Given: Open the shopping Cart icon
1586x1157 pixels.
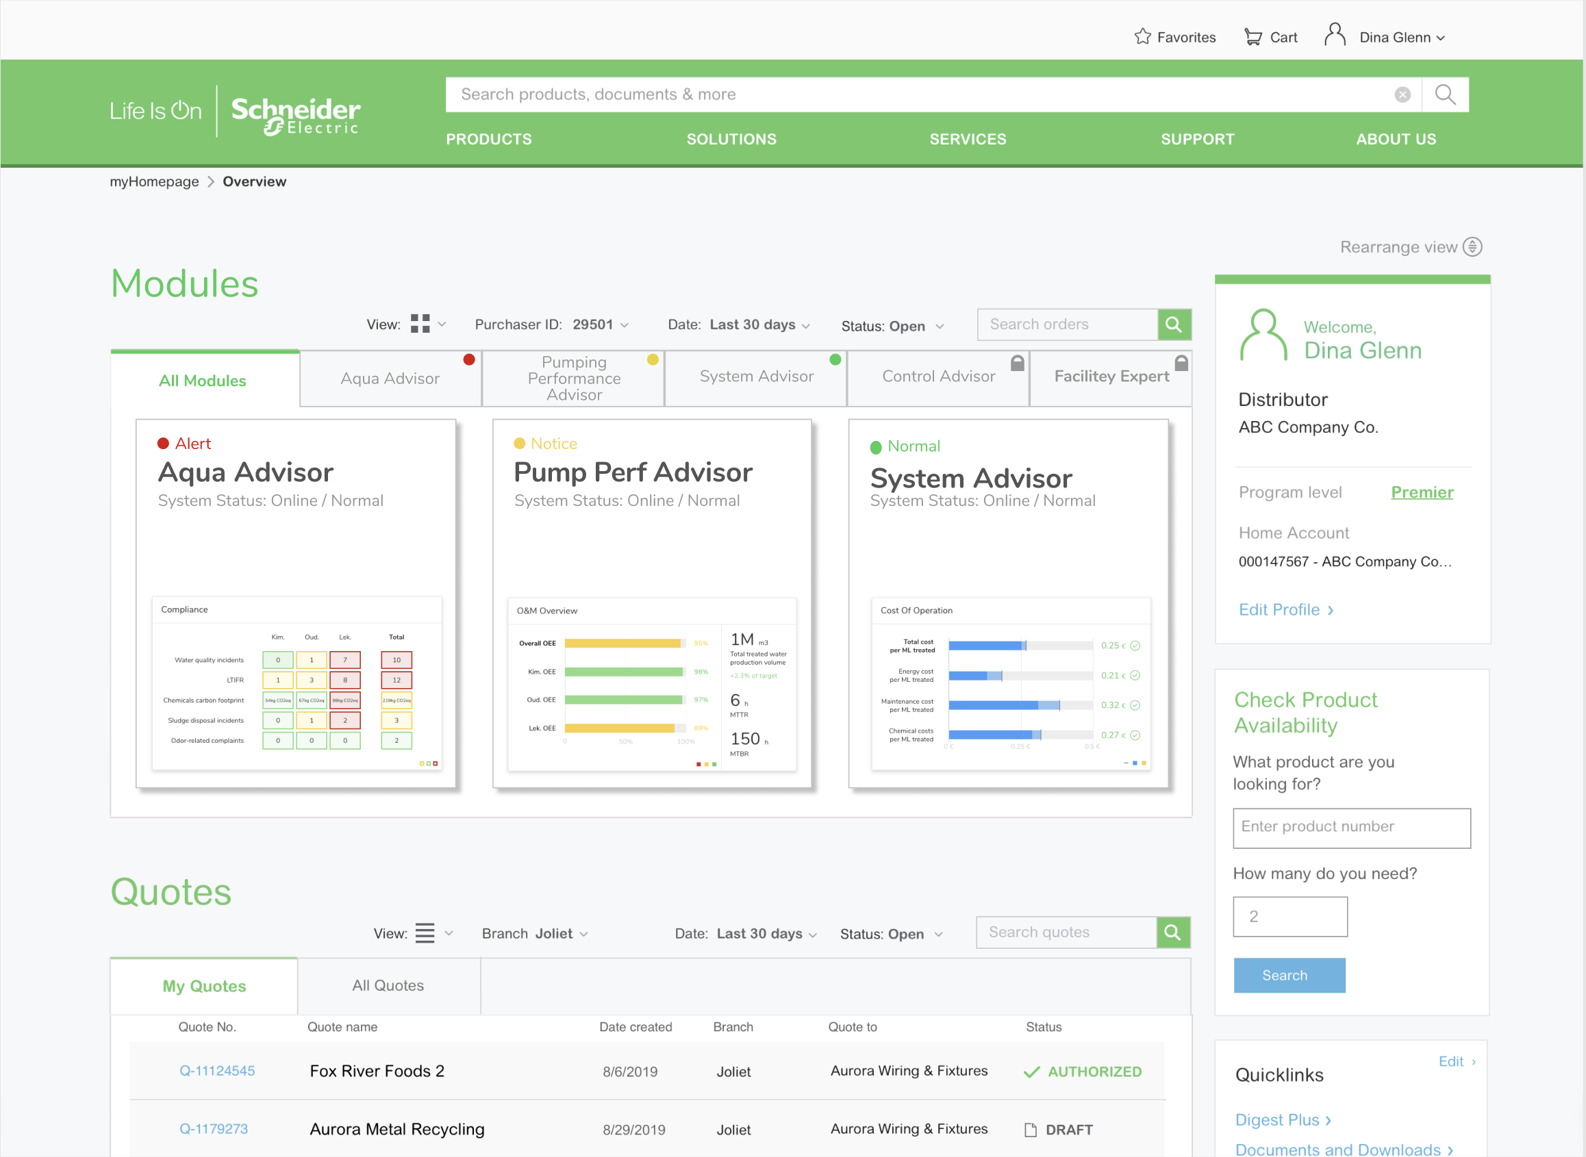Looking at the screenshot, I should coord(1253,36).
